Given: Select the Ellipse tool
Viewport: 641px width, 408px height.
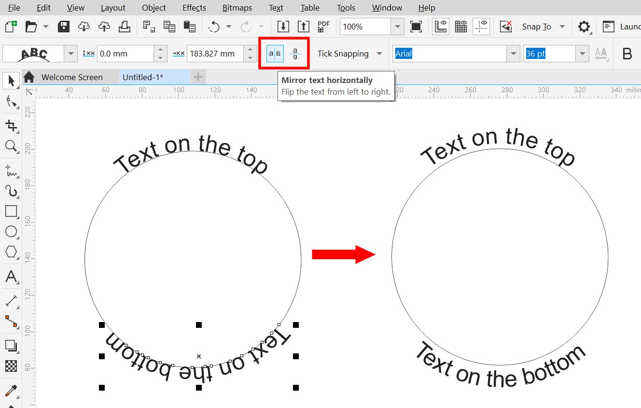Looking at the screenshot, I should (x=11, y=232).
